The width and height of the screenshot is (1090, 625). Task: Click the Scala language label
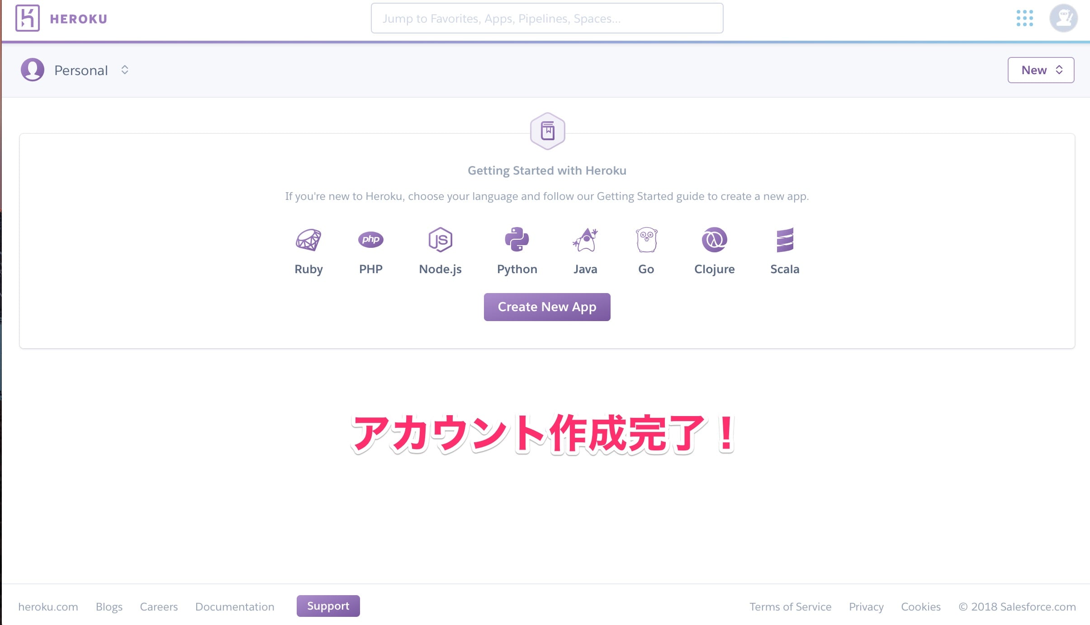[785, 269]
